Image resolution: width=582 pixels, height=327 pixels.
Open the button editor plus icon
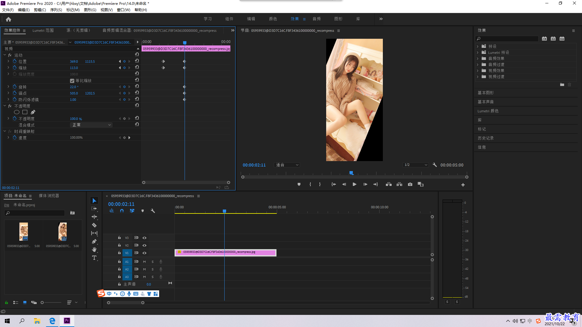click(463, 185)
